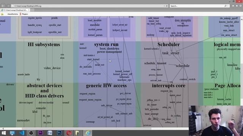
Task: Click the "kernel_restart" label
Action: [123, 71]
